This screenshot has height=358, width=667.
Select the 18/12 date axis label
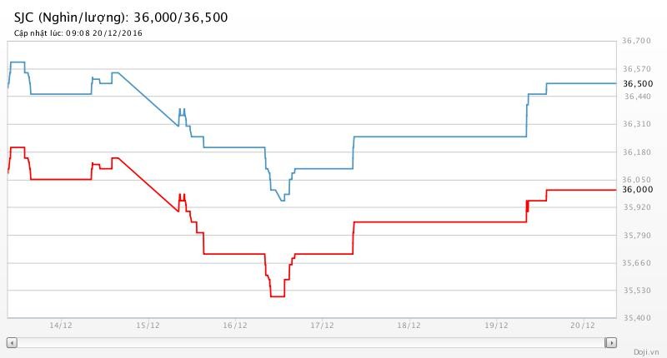pyautogui.click(x=409, y=326)
